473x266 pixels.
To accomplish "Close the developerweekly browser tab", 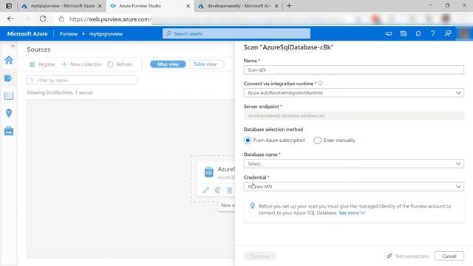I will pos(276,6).
